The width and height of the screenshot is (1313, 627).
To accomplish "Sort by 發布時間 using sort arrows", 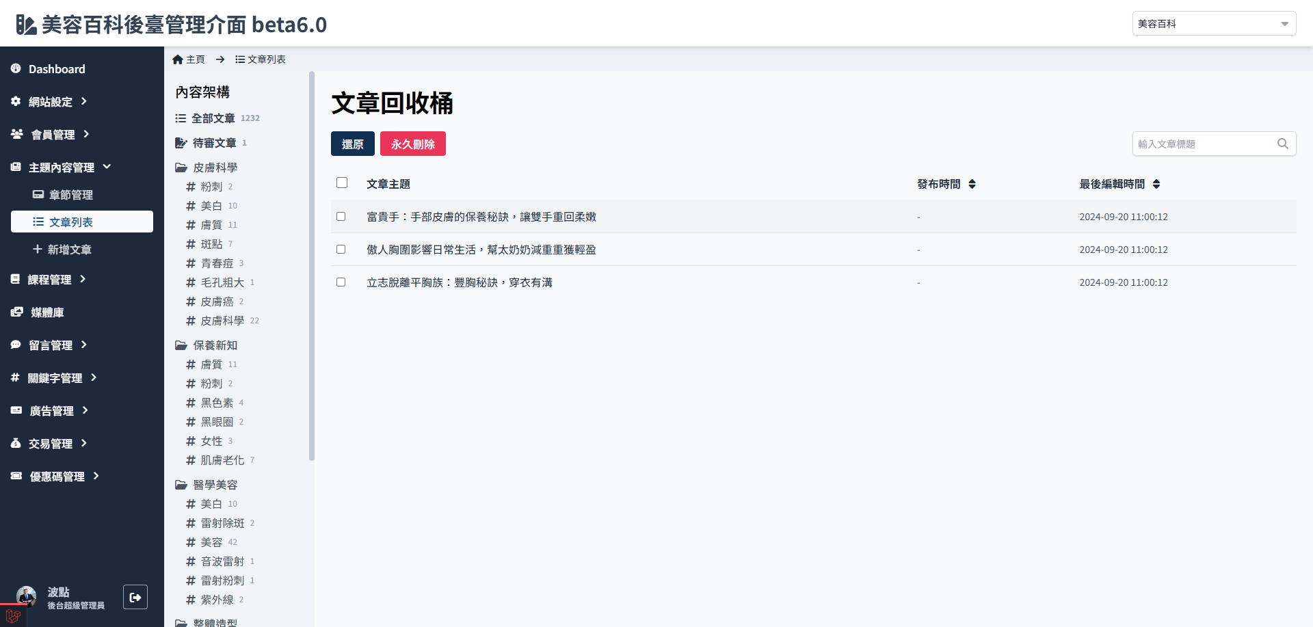I will [972, 184].
